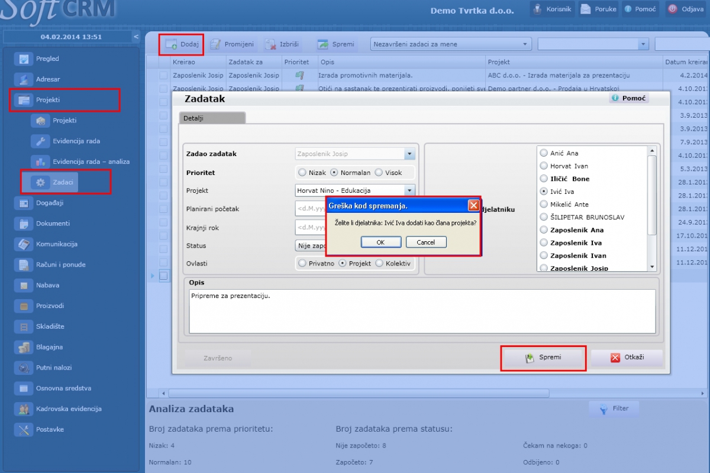The image size is (710, 473).
Task: Switch to the Detalji tab
Action: [x=212, y=118]
